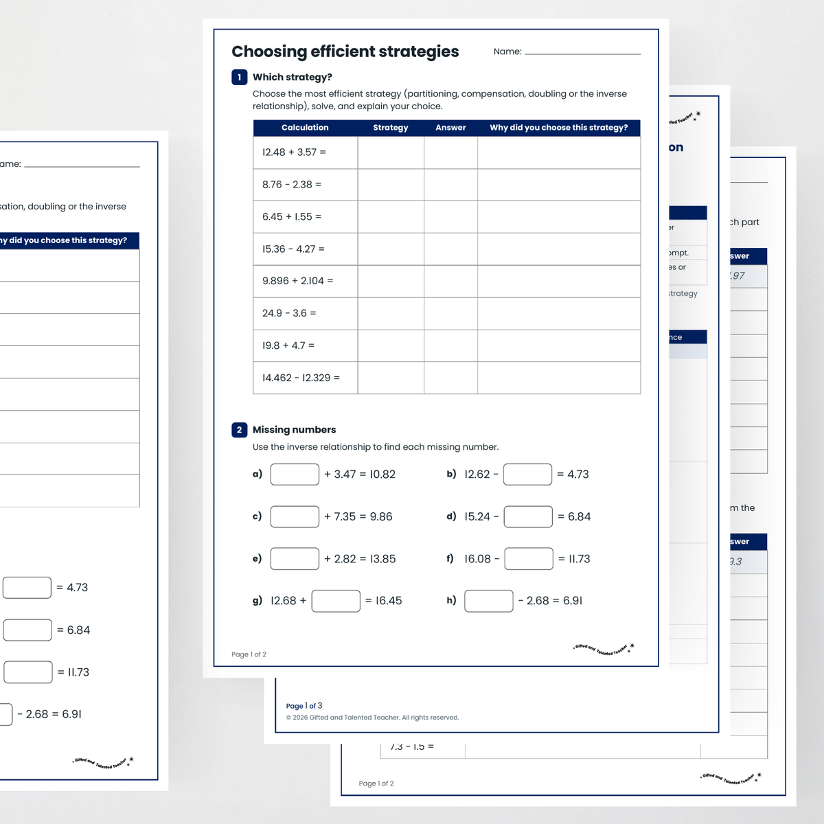This screenshot has width=824, height=824.
Task: Click the calculation 12.48 + 3.57 =
Action: (294, 152)
